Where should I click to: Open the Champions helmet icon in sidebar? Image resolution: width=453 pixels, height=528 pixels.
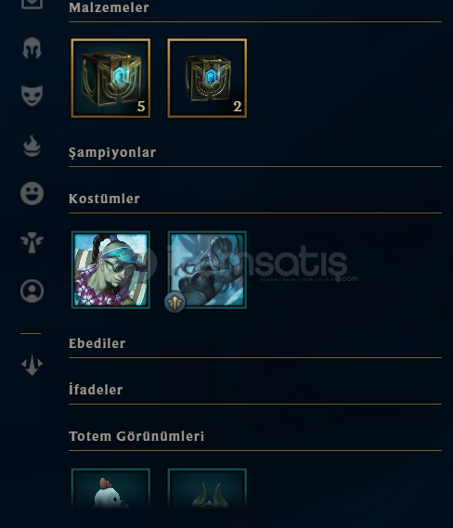pos(32,48)
